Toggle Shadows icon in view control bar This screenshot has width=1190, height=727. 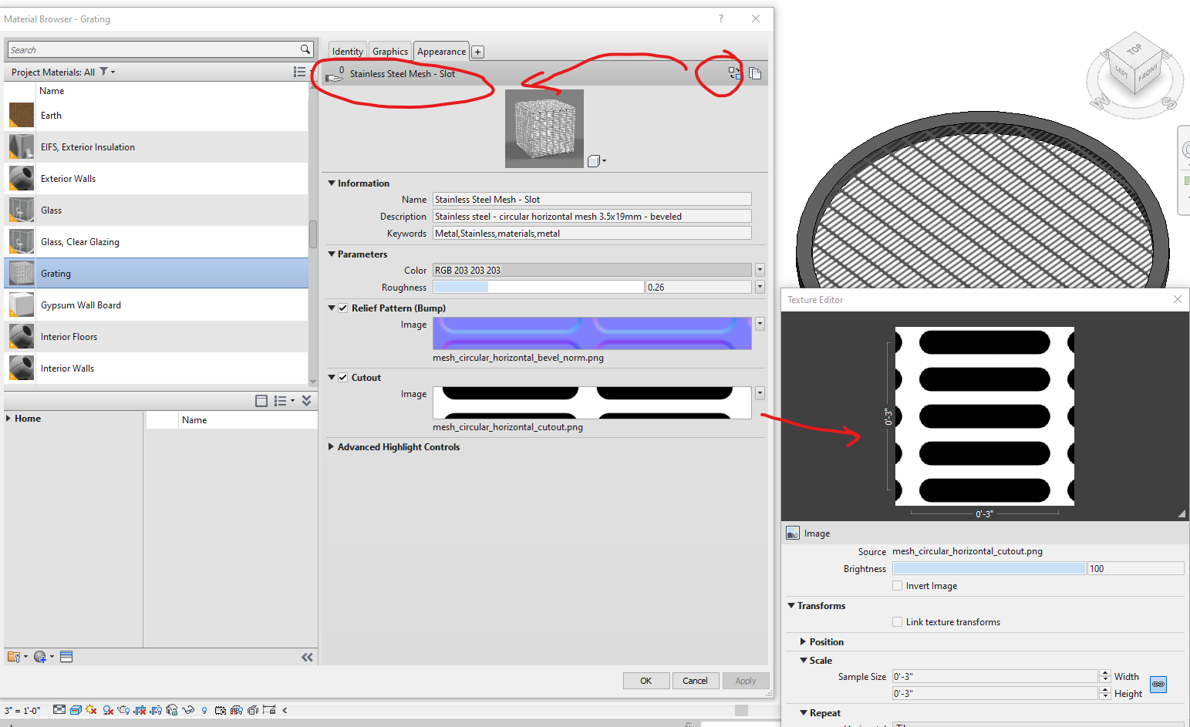pos(109,710)
